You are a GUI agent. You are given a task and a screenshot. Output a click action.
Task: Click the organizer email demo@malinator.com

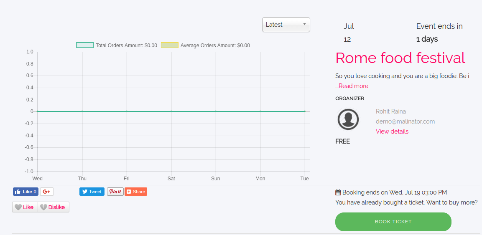click(405, 121)
